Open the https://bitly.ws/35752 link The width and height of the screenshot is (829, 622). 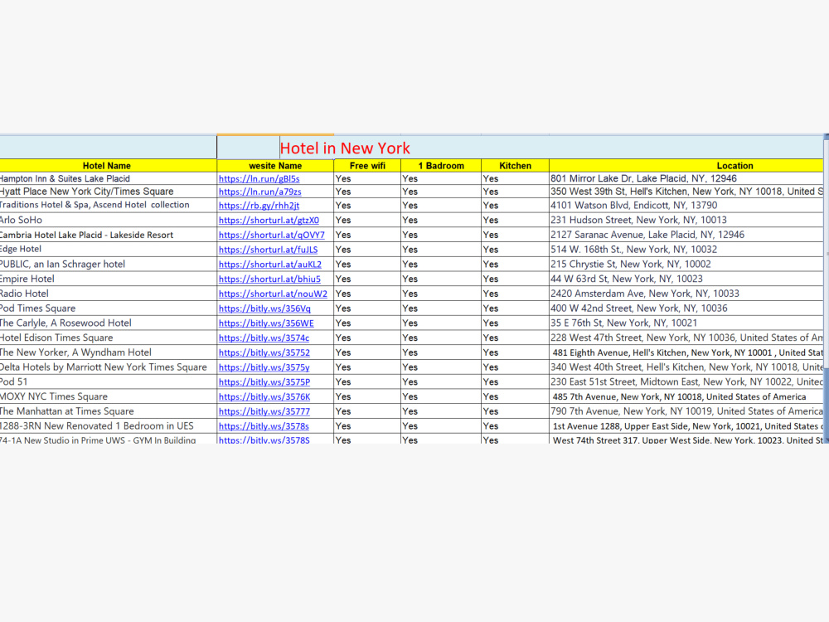264,352
